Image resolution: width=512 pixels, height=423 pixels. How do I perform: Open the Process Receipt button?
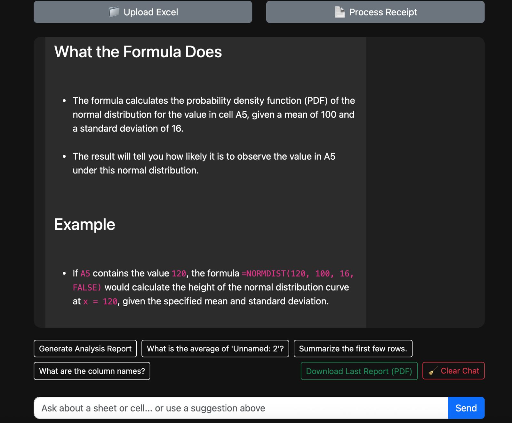point(375,12)
